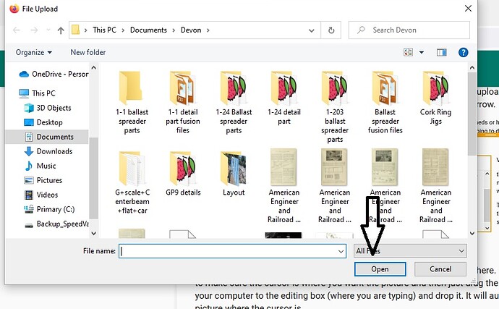Image resolution: width=499 pixels, height=309 pixels.
Task: Open the All Files type dropdown
Action: 410,251
